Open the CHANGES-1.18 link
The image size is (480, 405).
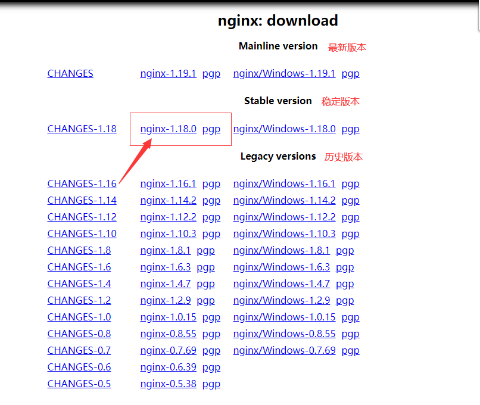[82, 129]
